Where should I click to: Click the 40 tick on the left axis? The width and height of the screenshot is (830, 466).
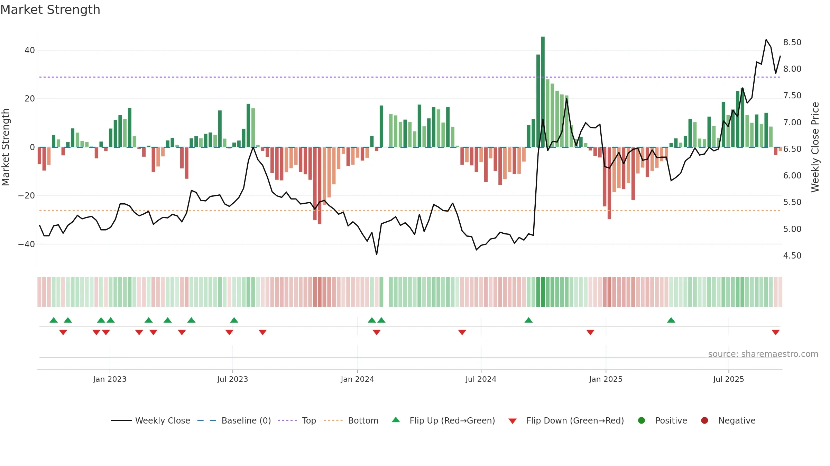30,50
